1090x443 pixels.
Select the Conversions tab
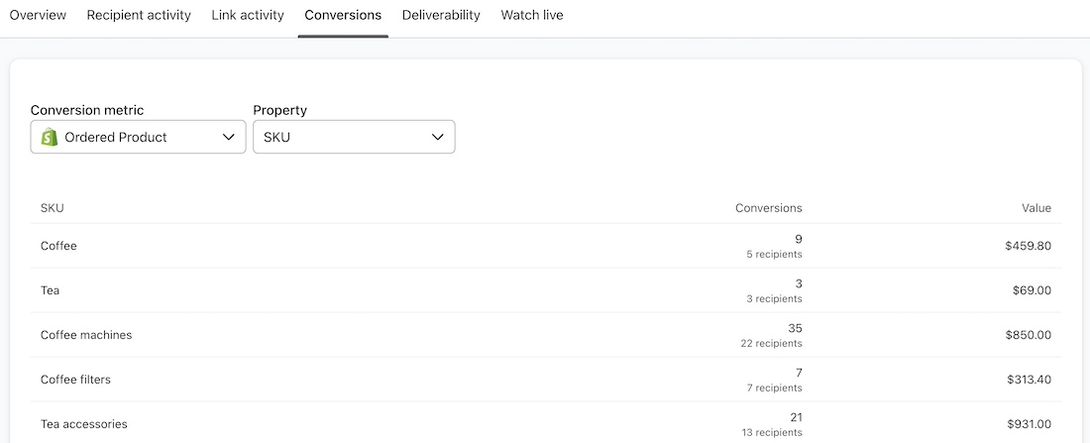click(x=343, y=16)
